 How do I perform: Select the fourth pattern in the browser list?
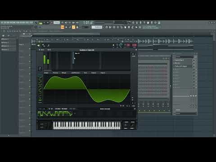(x=9, y=49)
